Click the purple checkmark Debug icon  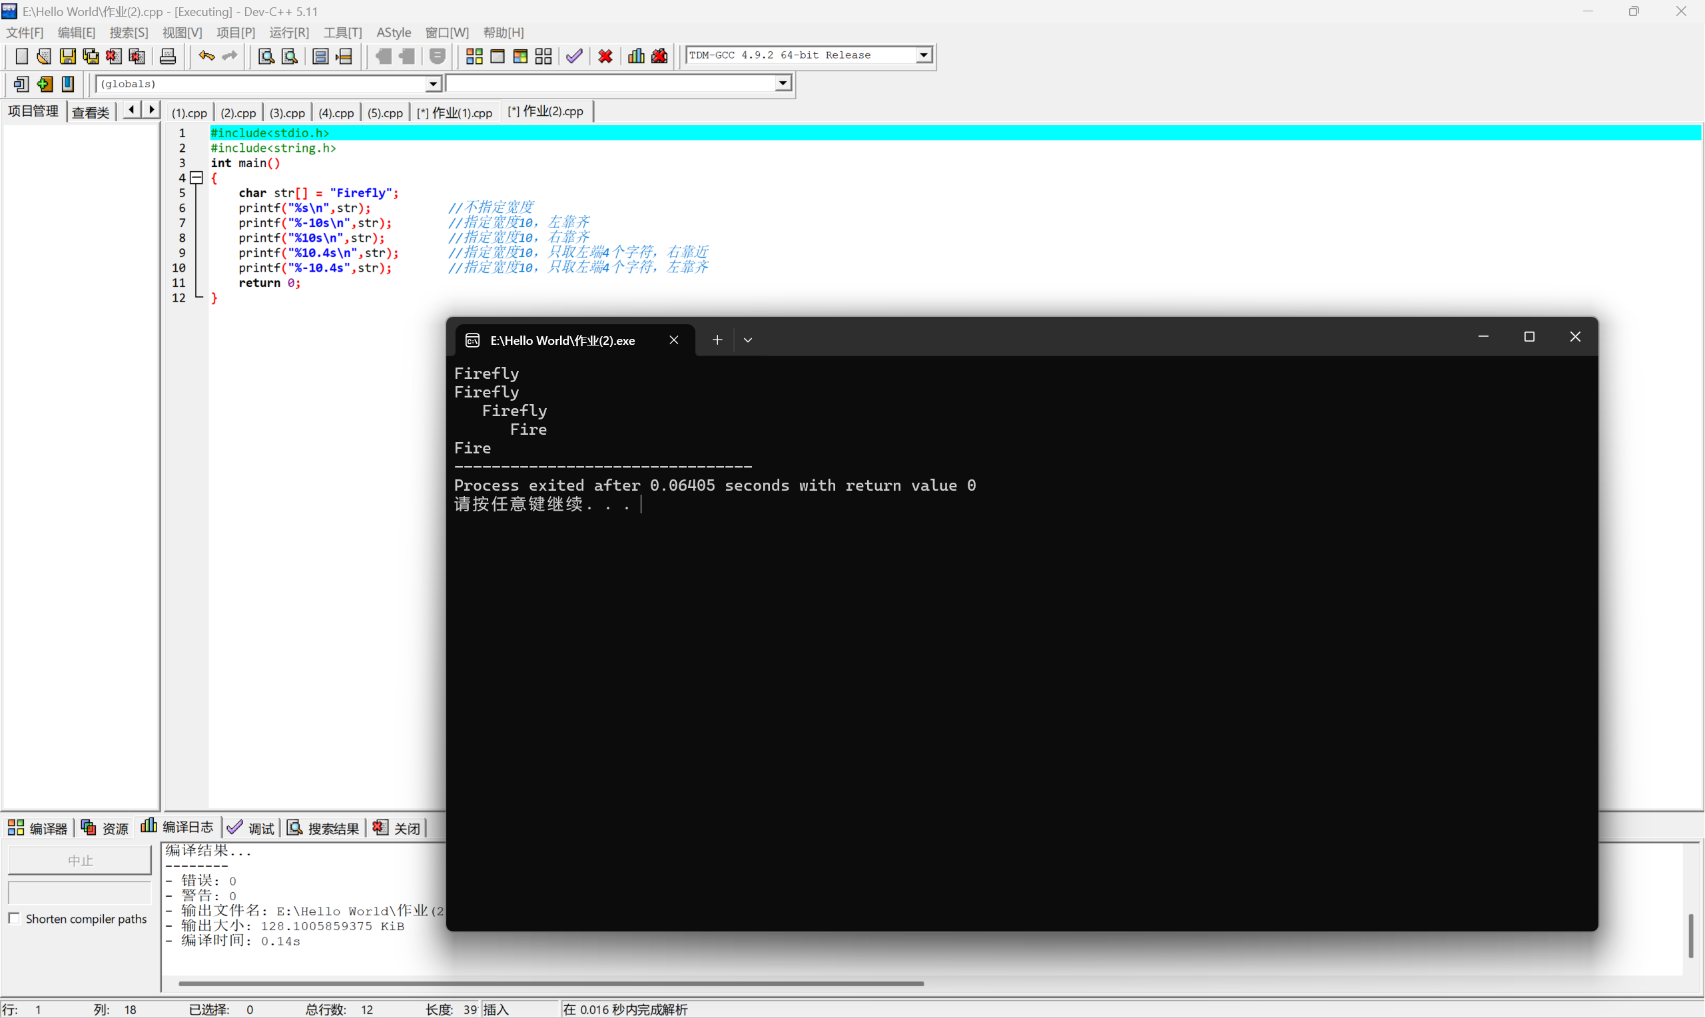pos(574,56)
